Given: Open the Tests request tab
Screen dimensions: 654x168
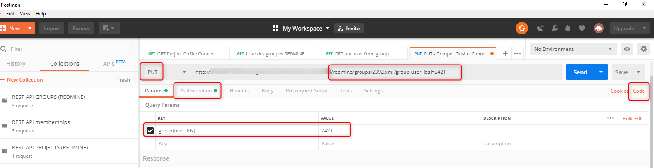Looking at the screenshot, I should (346, 91).
